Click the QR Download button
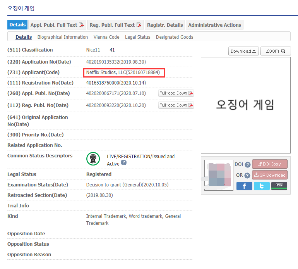The width and height of the screenshot is (298, 269). point(270,175)
